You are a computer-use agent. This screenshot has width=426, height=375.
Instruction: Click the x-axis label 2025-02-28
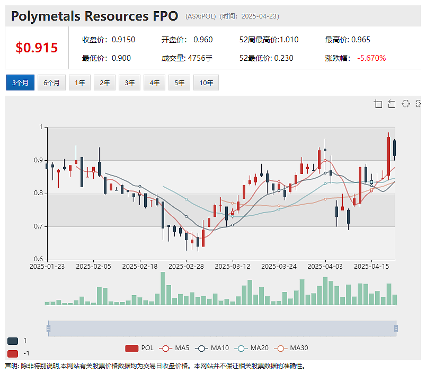pos(186,267)
